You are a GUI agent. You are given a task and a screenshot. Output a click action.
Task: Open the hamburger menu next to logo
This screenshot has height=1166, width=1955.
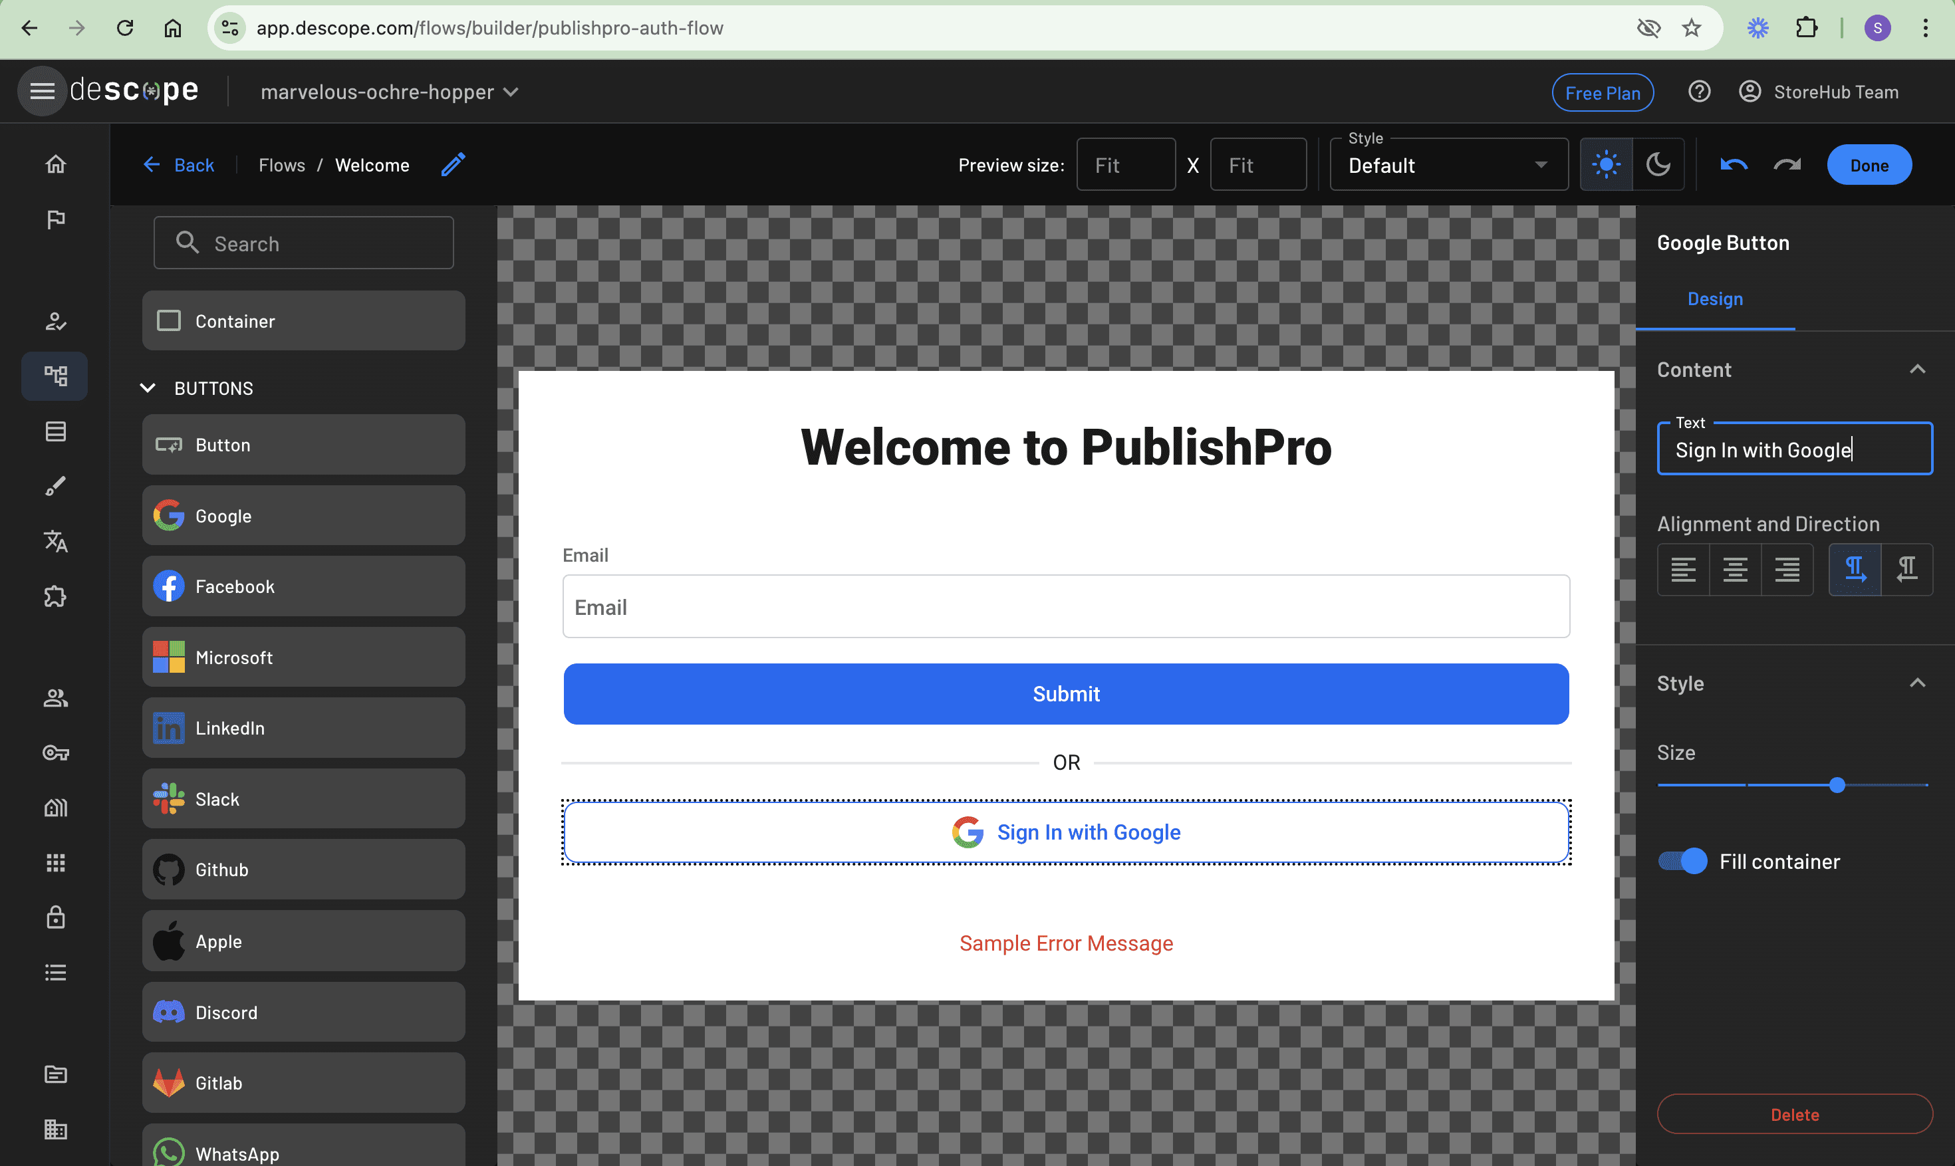pos(42,91)
